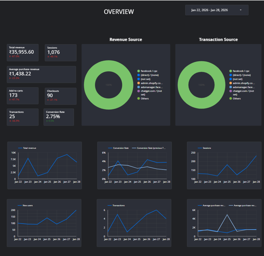Image resolution: width=264 pixels, height=256 pixels.
Task: Open the date range dropdown arrow
Action: (241, 10)
